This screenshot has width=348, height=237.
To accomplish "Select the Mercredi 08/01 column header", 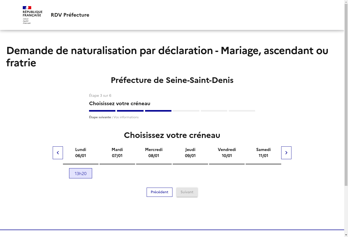I will [154, 153].
